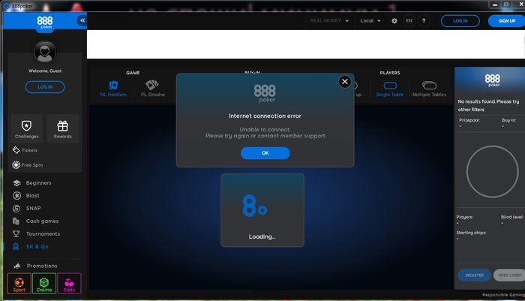Change language with EN button
This screenshot has width=525, height=301.
pyautogui.click(x=409, y=21)
